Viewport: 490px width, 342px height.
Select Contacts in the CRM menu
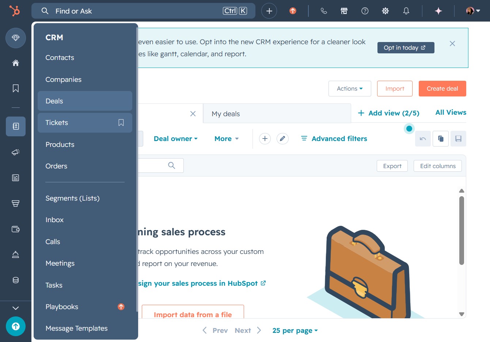(85, 58)
